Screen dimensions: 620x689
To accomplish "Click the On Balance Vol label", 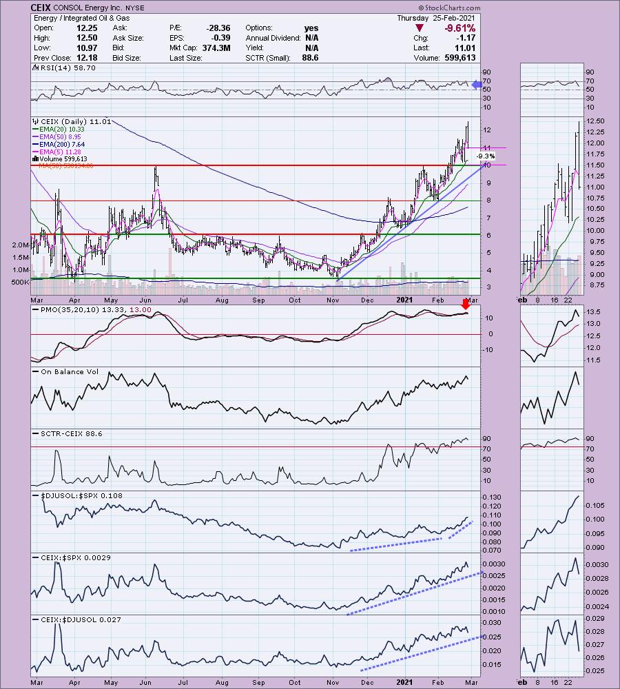I will pyautogui.click(x=70, y=372).
